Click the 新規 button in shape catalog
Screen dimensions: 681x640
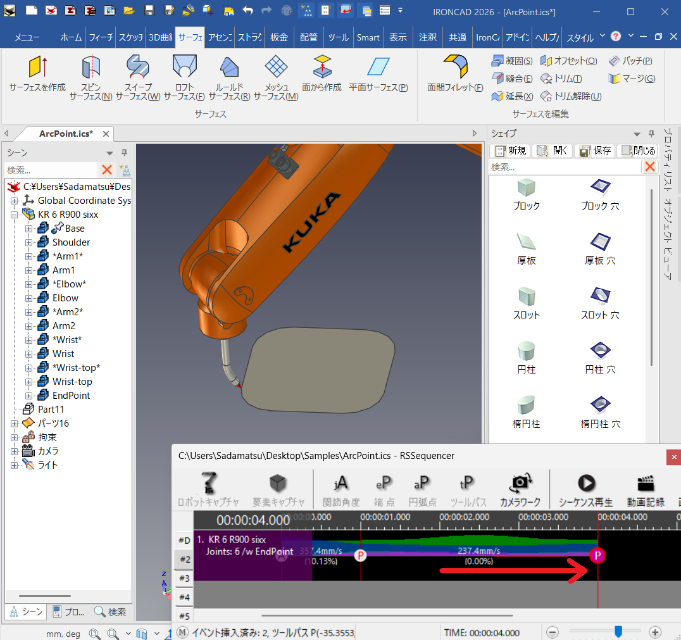(x=510, y=151)
